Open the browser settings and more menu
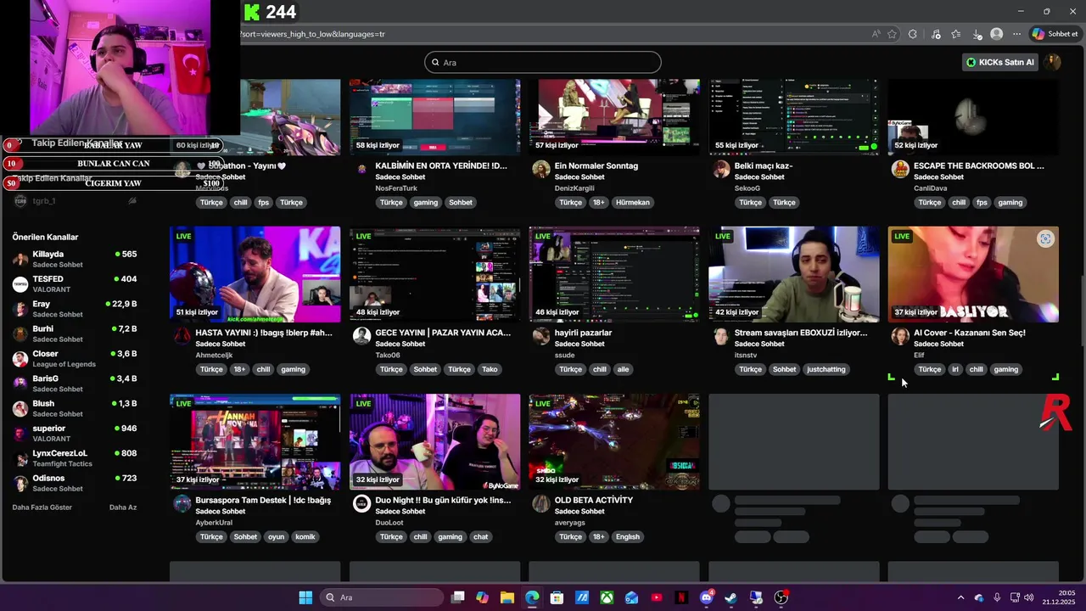This screenshot has width=1086, height=611. 1016,34
